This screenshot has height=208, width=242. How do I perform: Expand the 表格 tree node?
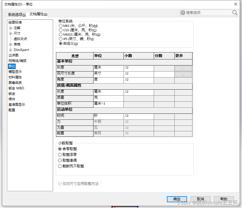click(10, 44)
